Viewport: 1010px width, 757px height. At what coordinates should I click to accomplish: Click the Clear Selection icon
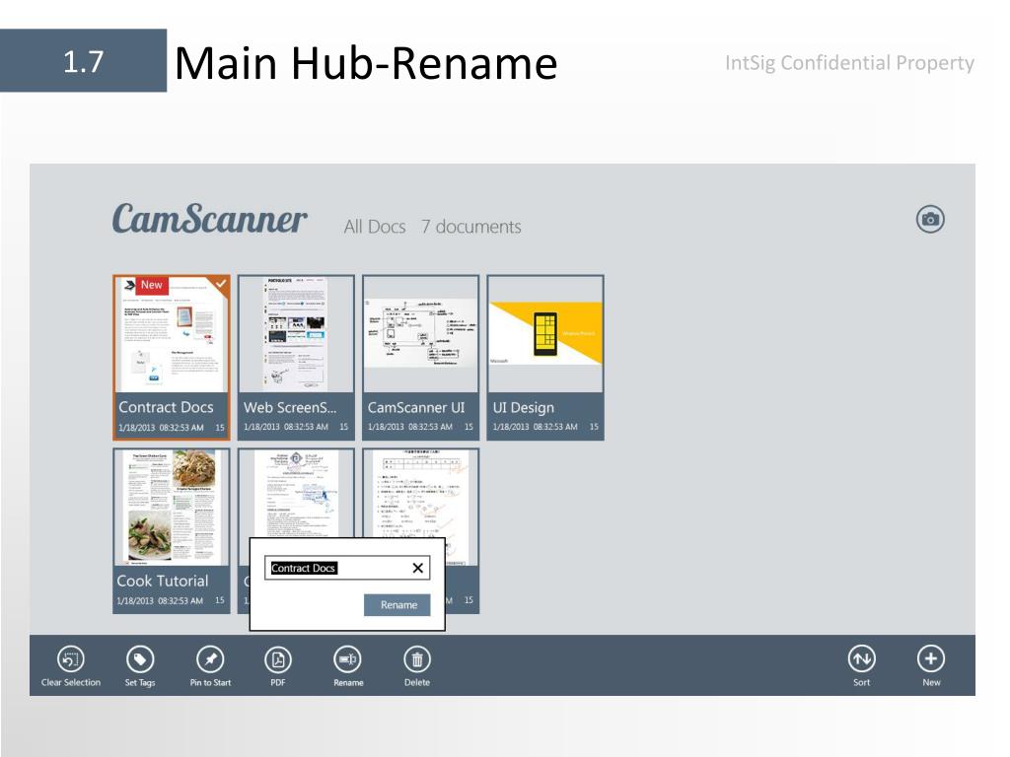(x=71, y=659)
